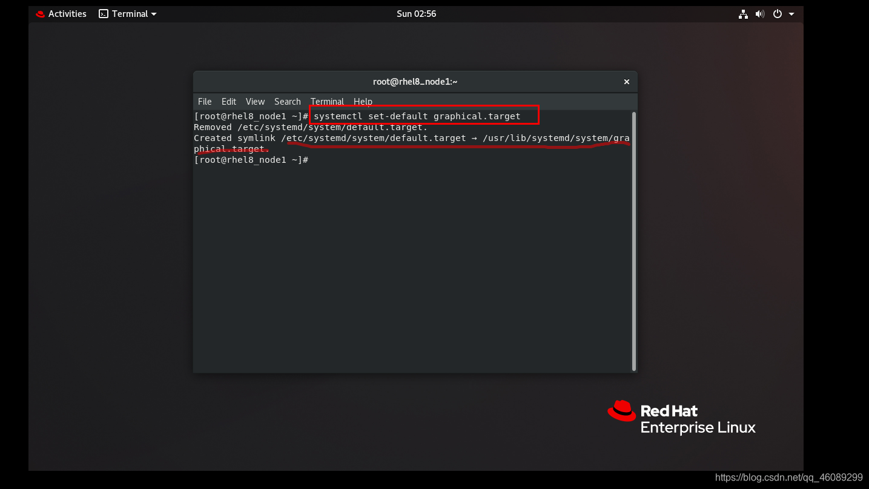Click the power icon in top bar

click(x=778, y=14)
